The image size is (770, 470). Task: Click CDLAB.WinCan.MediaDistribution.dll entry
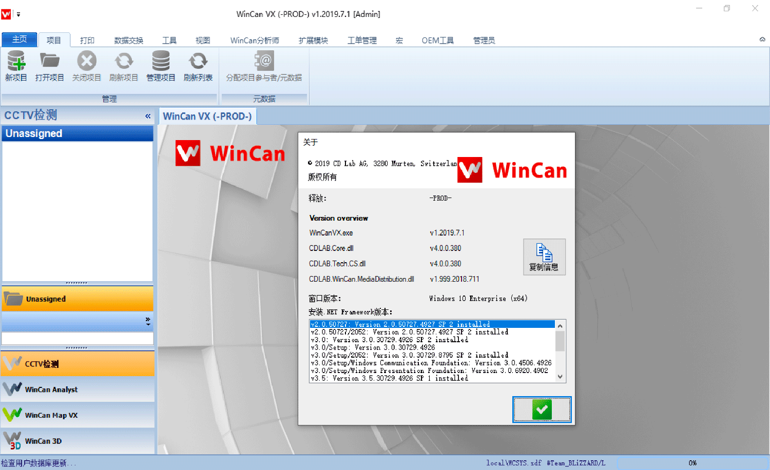361,279
